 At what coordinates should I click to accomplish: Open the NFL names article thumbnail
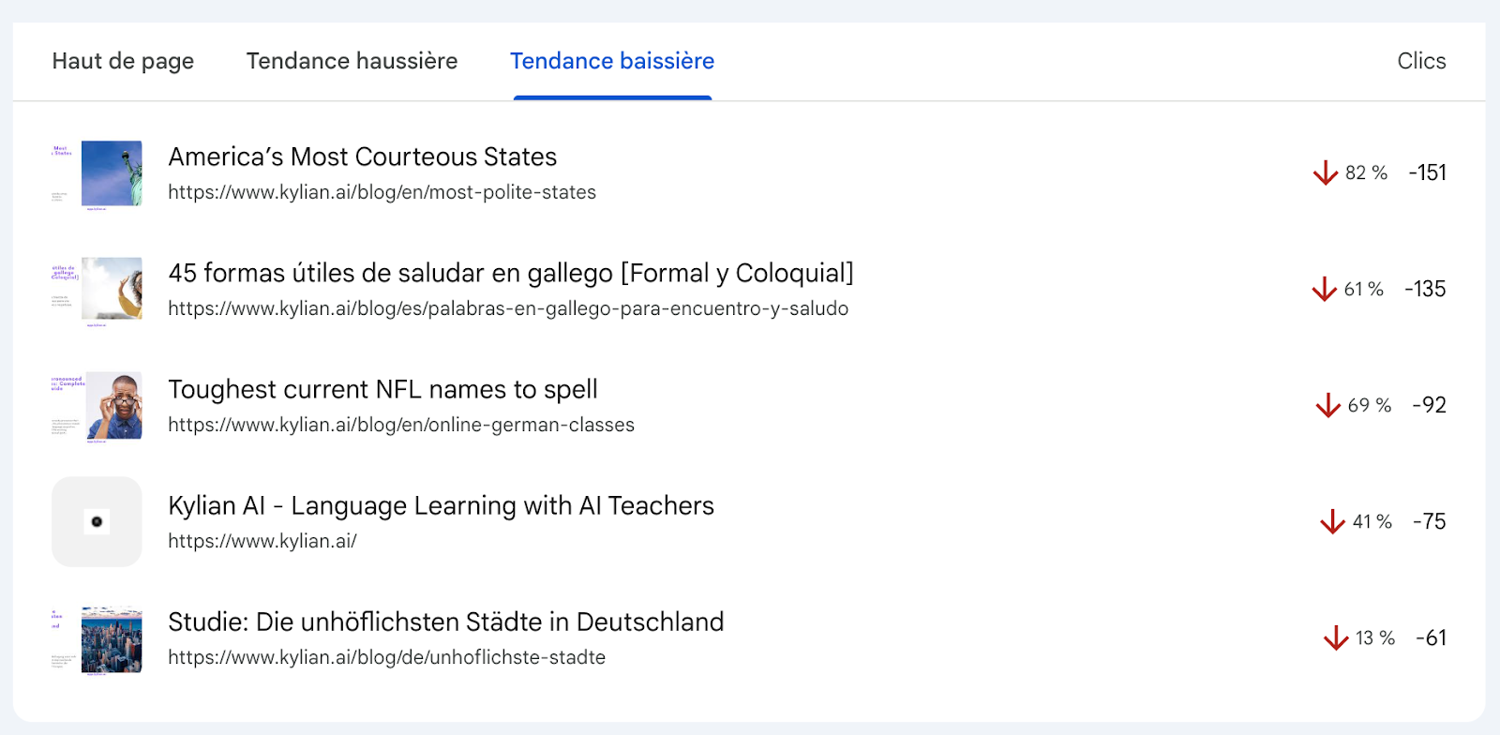click(x=113, y=406)
